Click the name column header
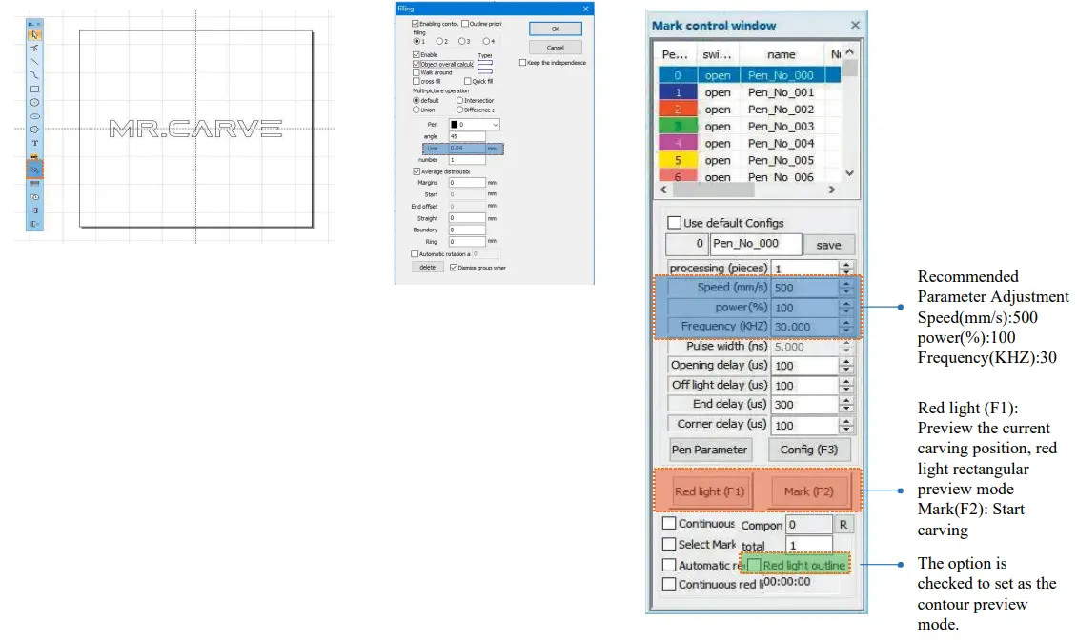Viewport: 1077px width, 641px height. click(782, 54)
